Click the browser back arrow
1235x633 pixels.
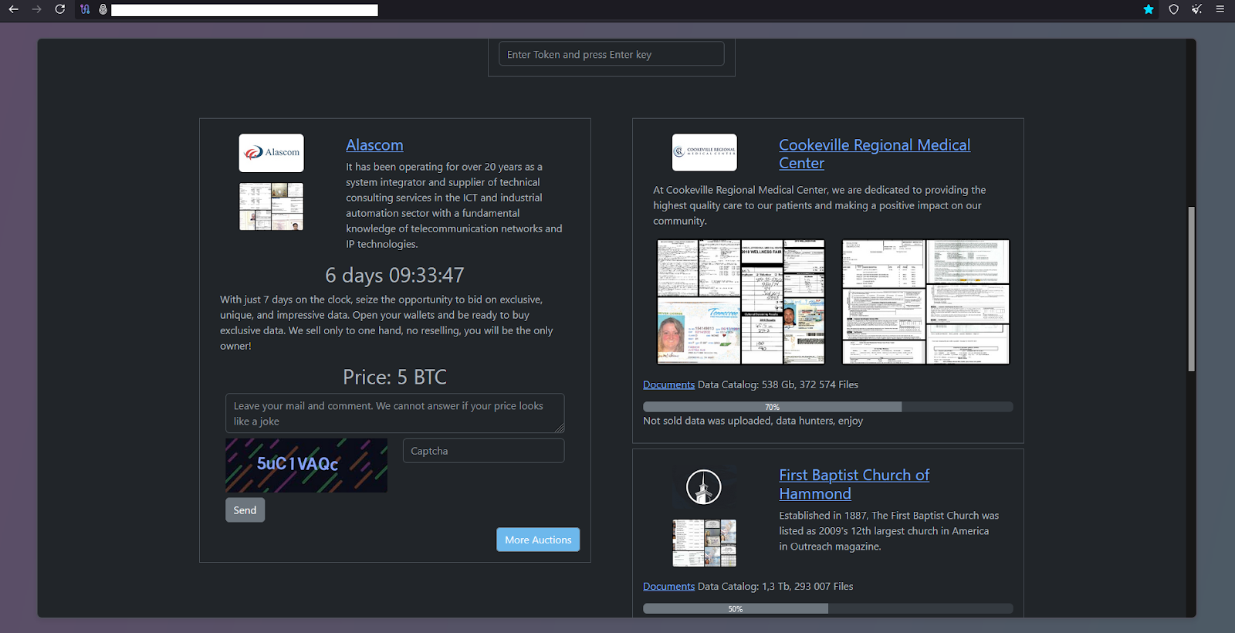click(x=13, y=9)
